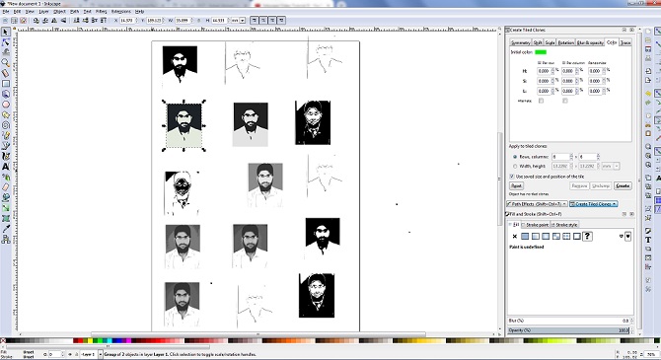Open the Extensions menu
Image resolution: width=661 pixels, height=360 pixels.
[121, 12]
